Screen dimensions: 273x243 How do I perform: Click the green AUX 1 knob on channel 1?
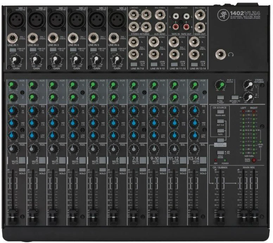point(13,85)
